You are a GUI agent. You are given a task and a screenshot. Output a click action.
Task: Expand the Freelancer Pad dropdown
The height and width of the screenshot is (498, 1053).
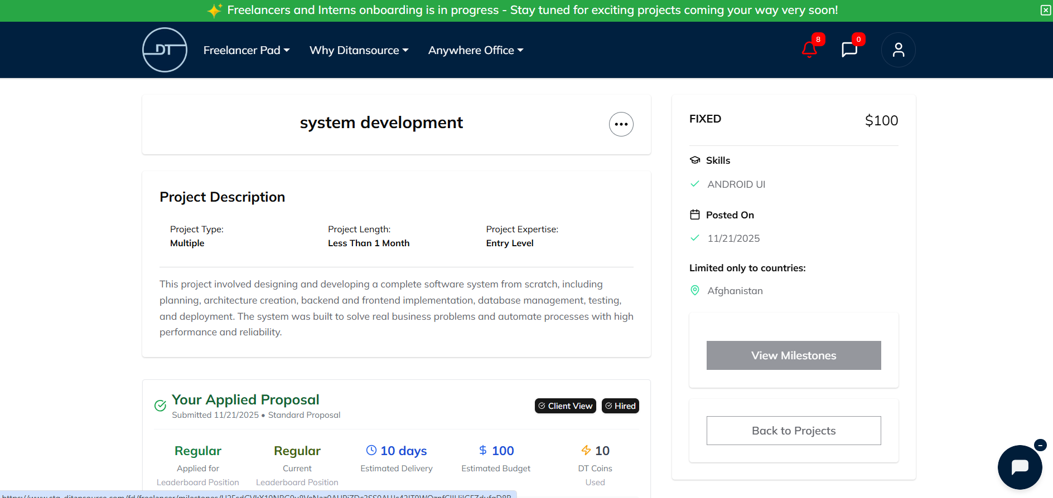(x=246, y=50)
